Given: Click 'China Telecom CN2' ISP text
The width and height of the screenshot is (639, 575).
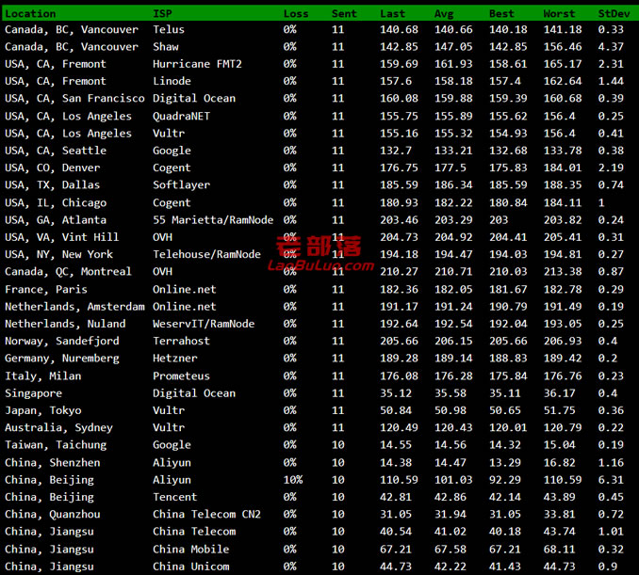Looking at the screenshot, I should click(x=206, y=515).
